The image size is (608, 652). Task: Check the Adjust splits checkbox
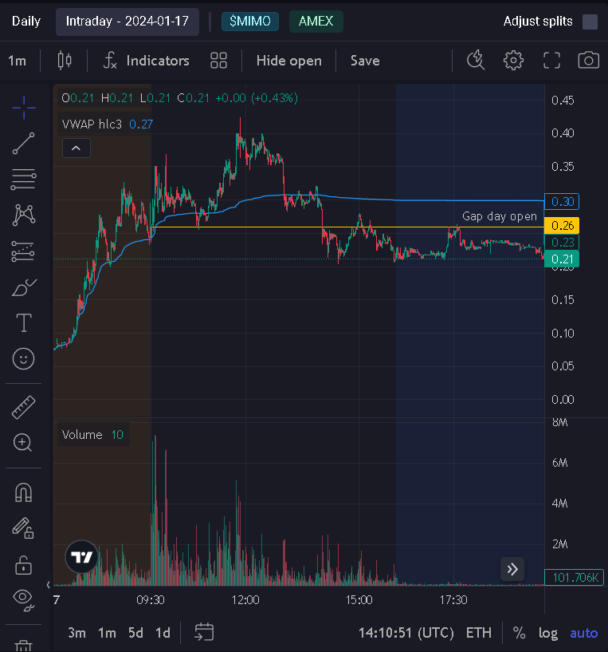590,22
